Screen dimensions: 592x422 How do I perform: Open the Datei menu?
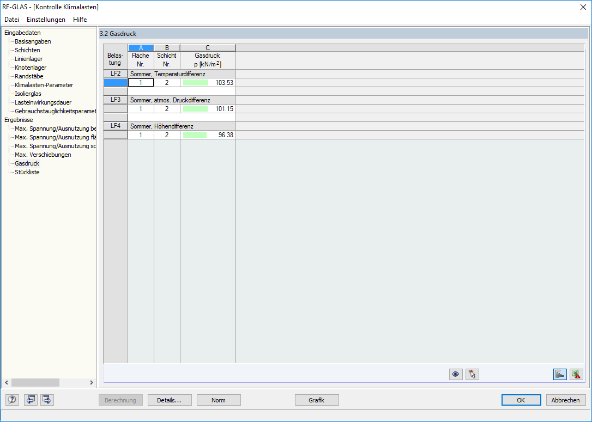[11, 19]
